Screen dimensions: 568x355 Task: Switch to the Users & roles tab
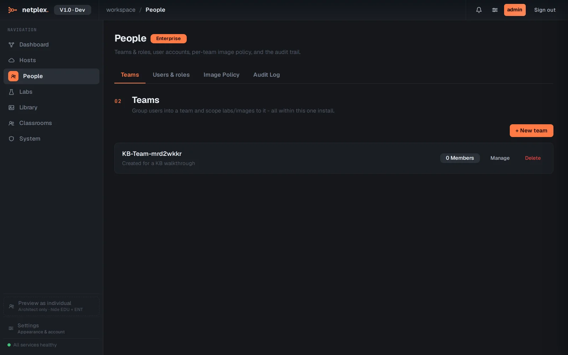click(171, 75)
